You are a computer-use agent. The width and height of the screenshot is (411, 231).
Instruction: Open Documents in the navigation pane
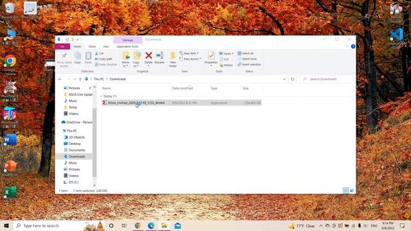(x=74, y=150)
